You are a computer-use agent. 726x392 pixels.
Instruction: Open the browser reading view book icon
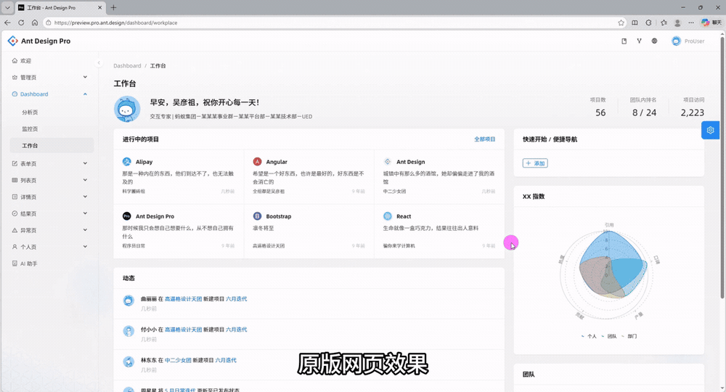pyautogui.click(x=635, y=23)
